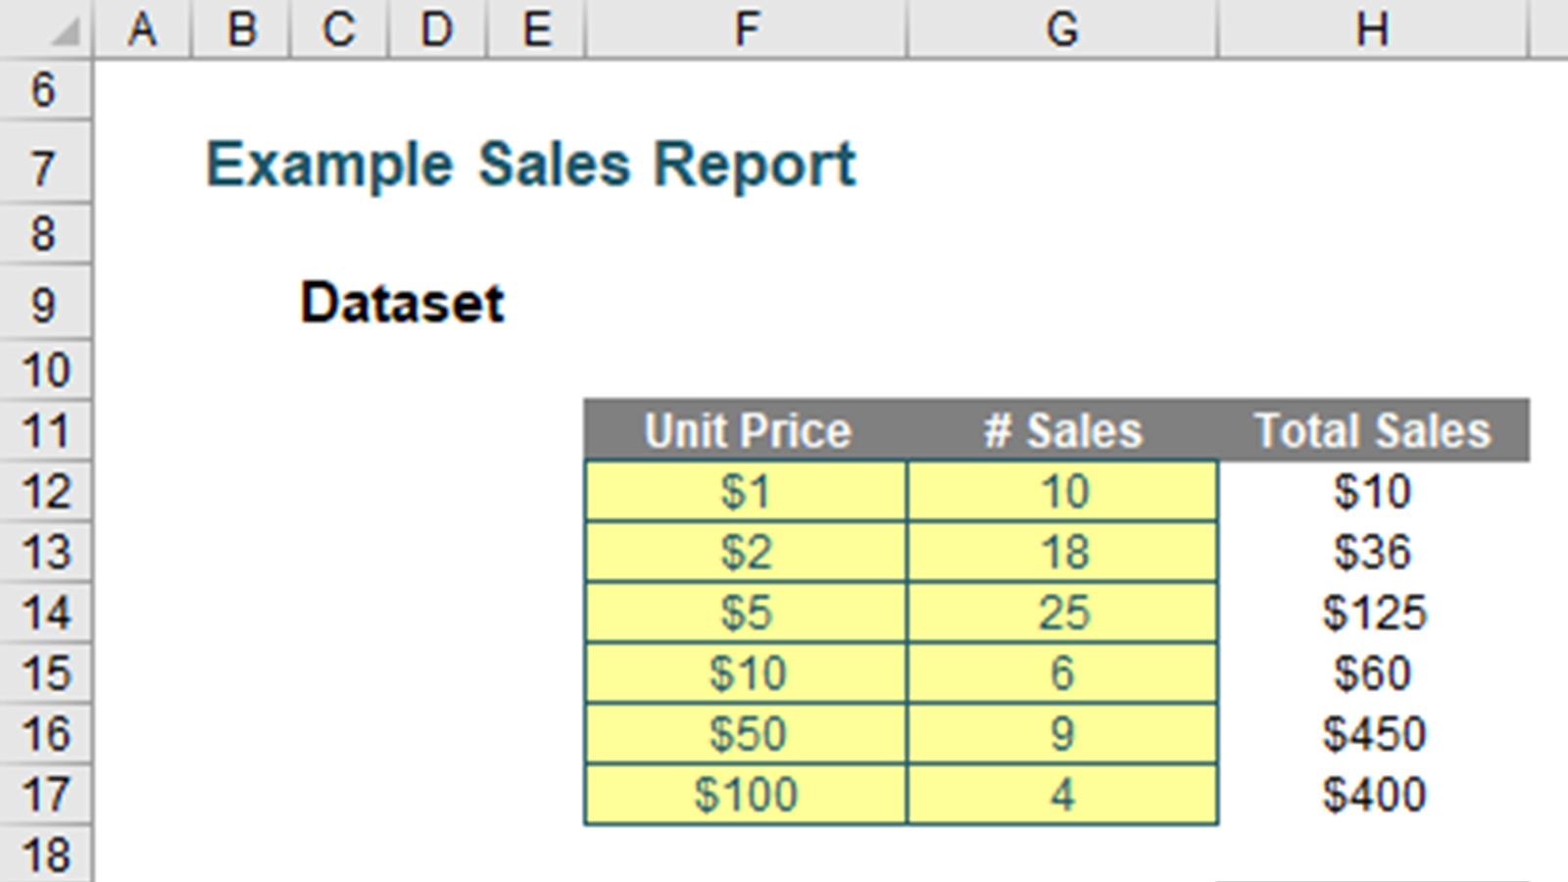This screenshot has height=882, width=1568.
Task: Click the # Sales header cell
Action: click(1062, 431)
